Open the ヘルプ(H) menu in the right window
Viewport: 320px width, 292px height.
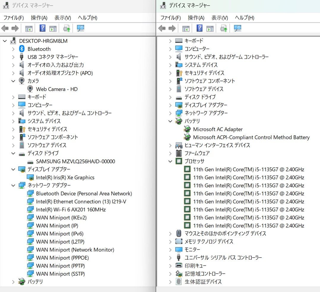244,18
